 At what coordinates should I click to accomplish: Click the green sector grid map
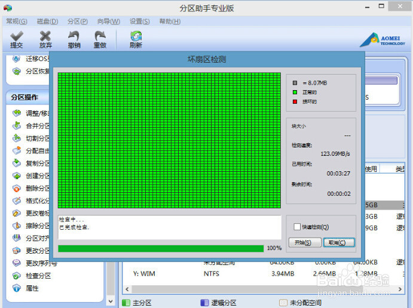169,140
